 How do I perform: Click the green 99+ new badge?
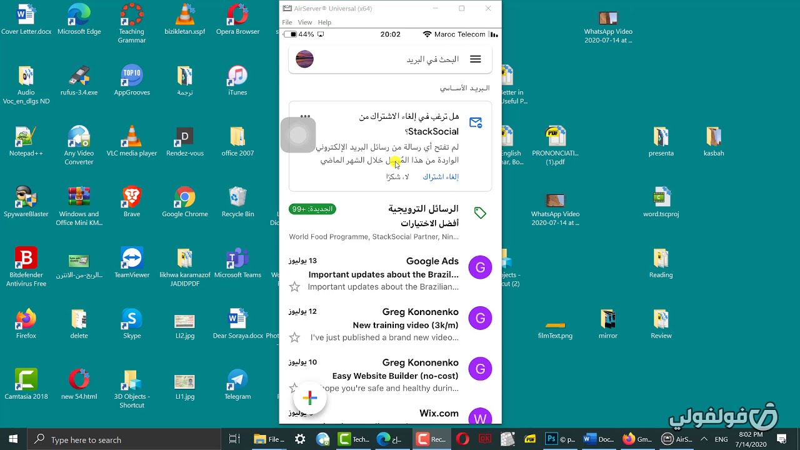click(x=312, y=209)
